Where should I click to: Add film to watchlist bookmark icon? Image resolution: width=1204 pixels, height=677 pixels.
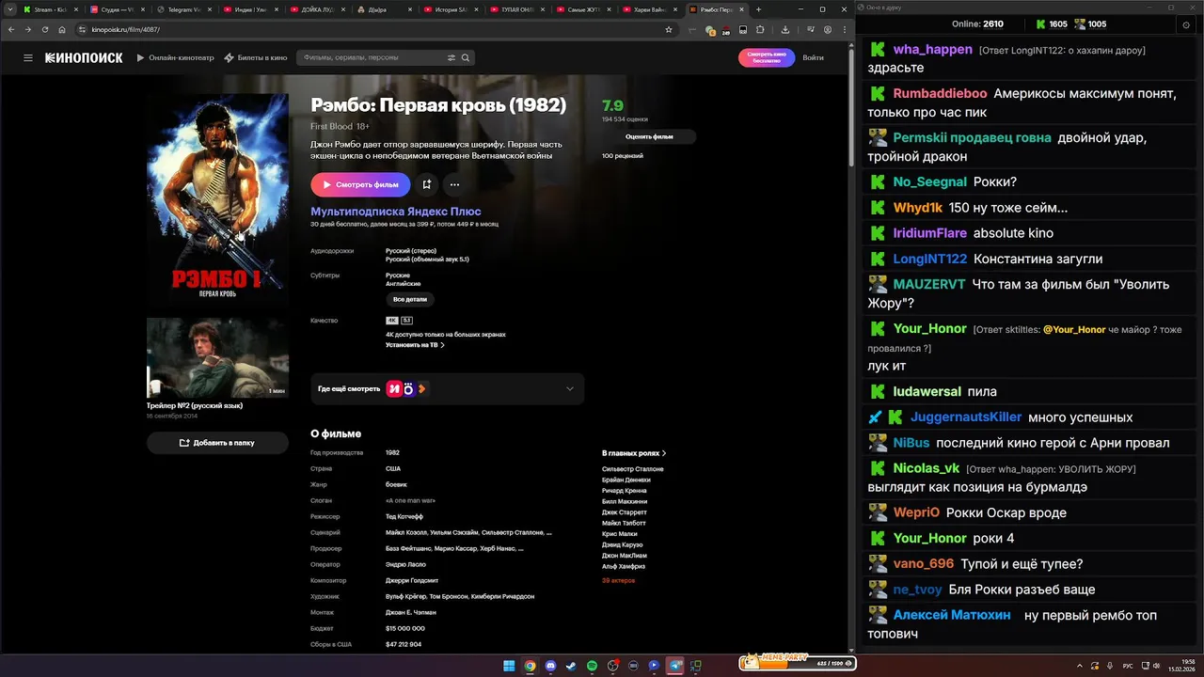[x=426, y=184]
